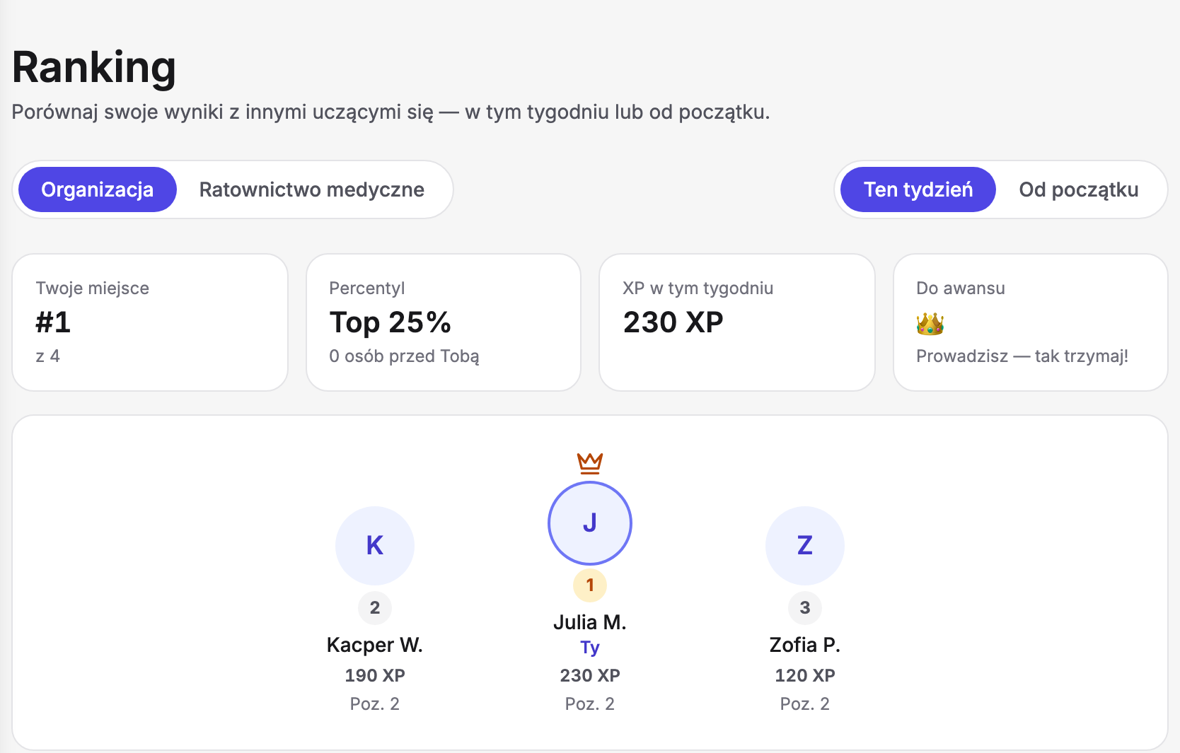Show ranking Od początku

tap(1079, 189)
